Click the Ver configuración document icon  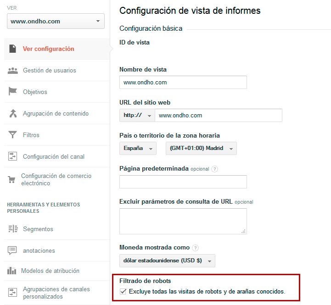click(x=13, y=49)
